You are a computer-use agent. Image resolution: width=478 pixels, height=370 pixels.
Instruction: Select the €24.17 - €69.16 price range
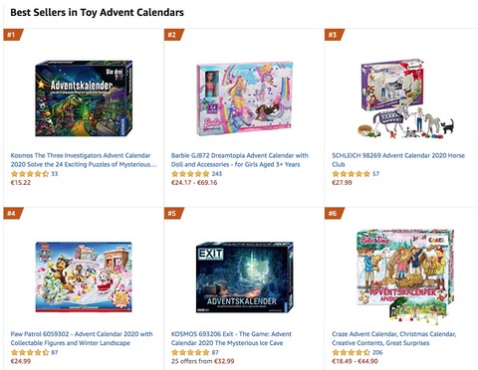194,182
